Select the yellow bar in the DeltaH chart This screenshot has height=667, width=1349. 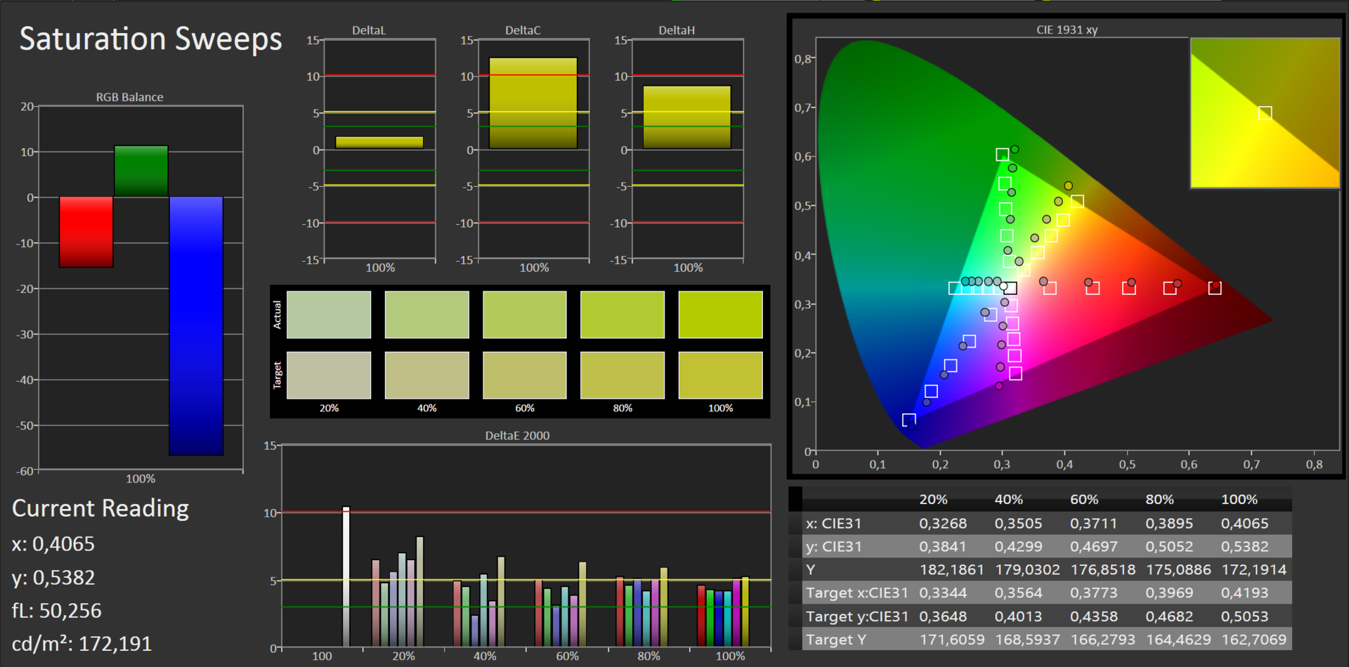coord(687,117)
